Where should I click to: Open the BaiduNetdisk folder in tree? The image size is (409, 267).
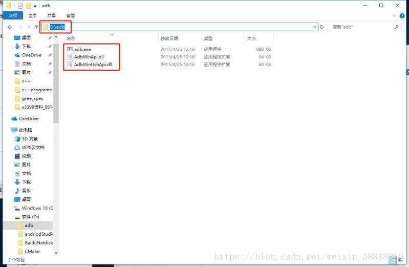pos(38,243)
